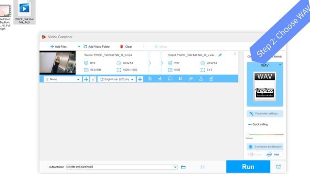
Task: Select the TWICE video thumbnail in list
Action: tap(58, 62)
